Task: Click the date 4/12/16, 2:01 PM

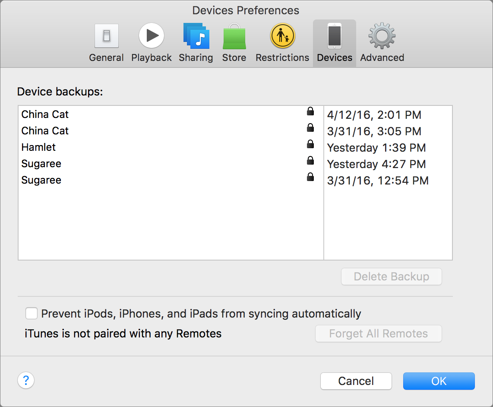Action: tap(374, 115)
